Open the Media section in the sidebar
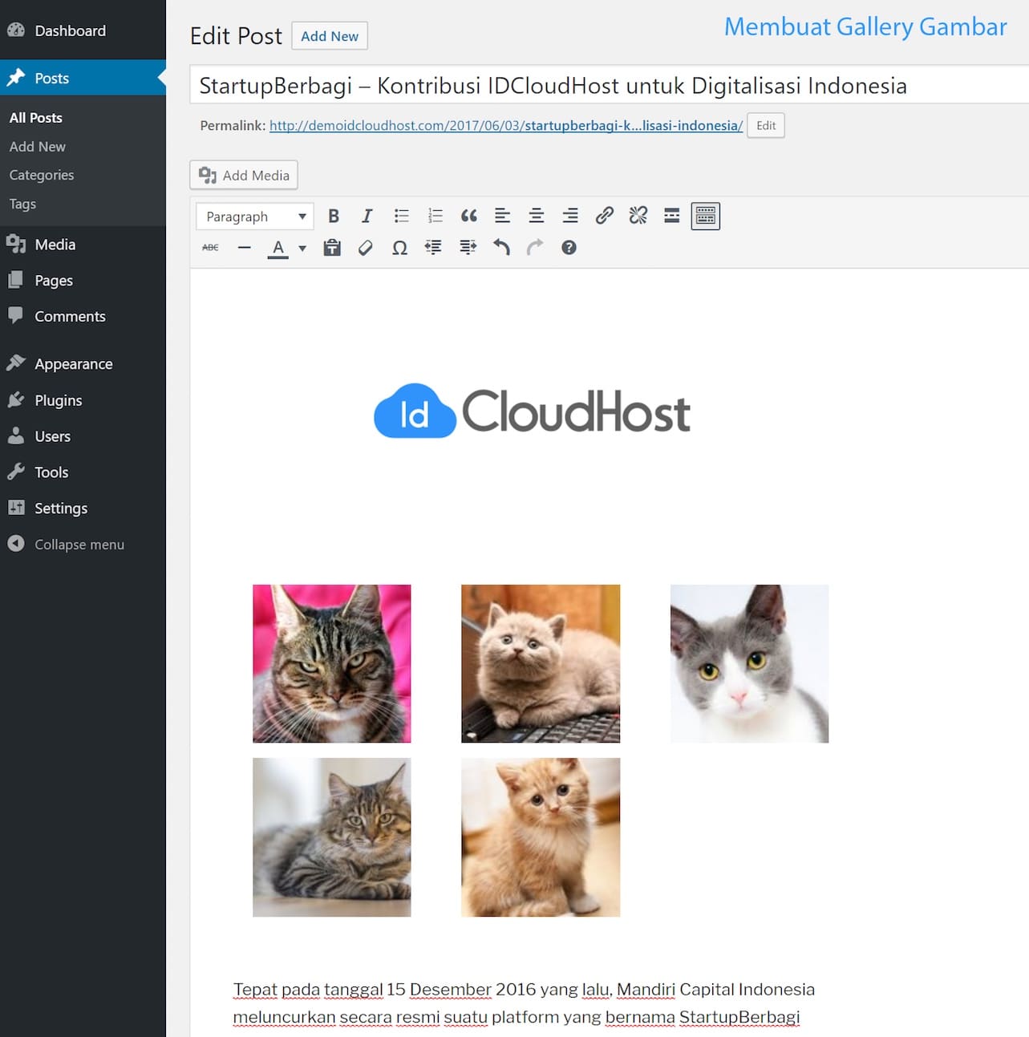Viewport: 1029px width, 1037px height. [53, 244]
